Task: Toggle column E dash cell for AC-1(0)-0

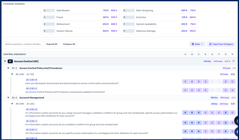Action: point(212,81)
